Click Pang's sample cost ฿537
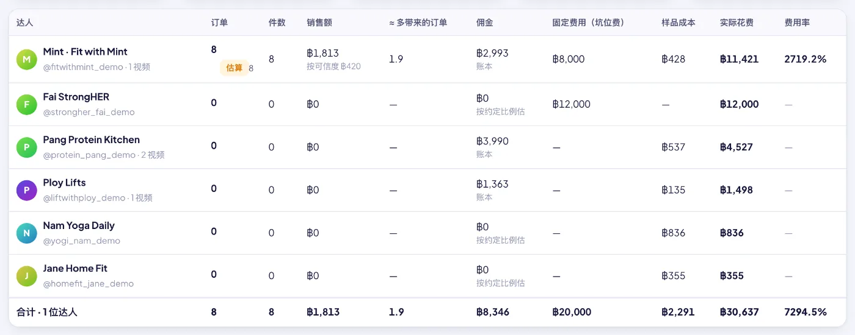The image size is (855, 335). tap(674, 147)
